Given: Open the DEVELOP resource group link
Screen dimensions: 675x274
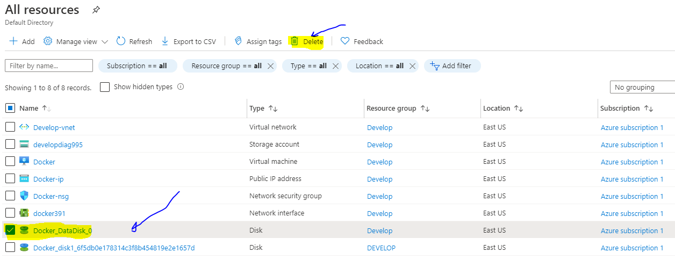Looking at the screenshot, I should click(381, 248).
